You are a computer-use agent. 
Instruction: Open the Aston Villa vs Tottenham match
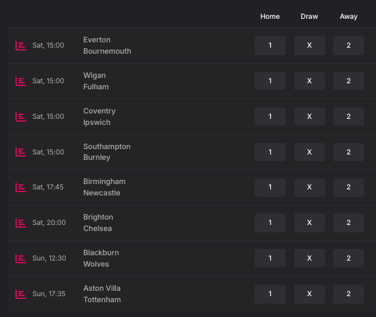102,294
